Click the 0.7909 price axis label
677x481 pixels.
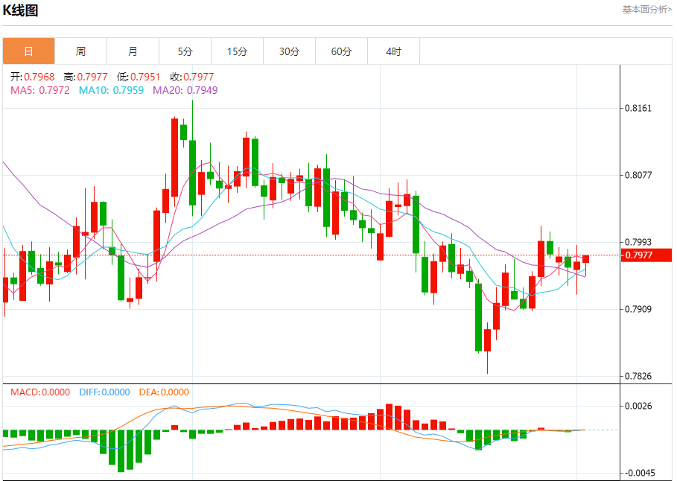[638, 309]
